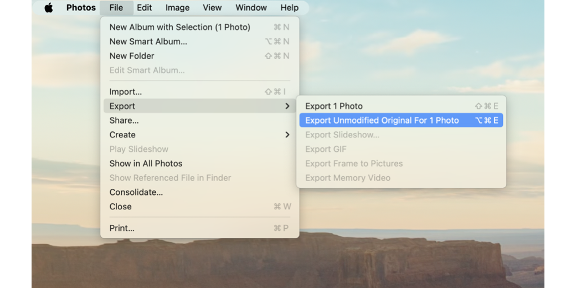Select Consolidate menu item
Image resolution: width=576 pixels, height=288 pixels.
[x=136, y=193]
